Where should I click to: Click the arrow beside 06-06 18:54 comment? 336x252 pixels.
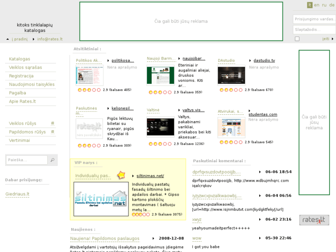260,172
